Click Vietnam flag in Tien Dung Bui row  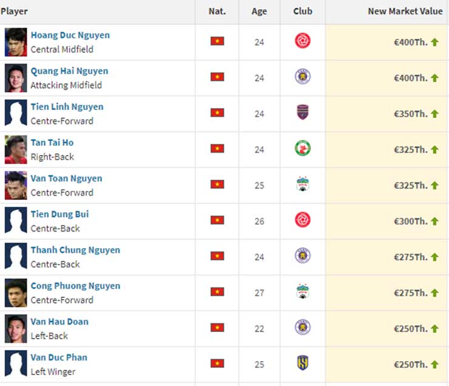pyautogui.click(x=217, y=221)
